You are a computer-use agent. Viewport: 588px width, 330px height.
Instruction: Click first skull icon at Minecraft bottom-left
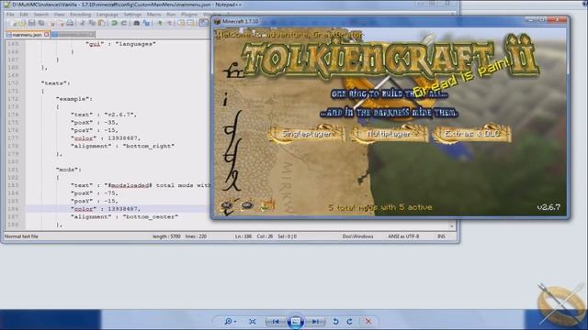[x=227, y=205]
